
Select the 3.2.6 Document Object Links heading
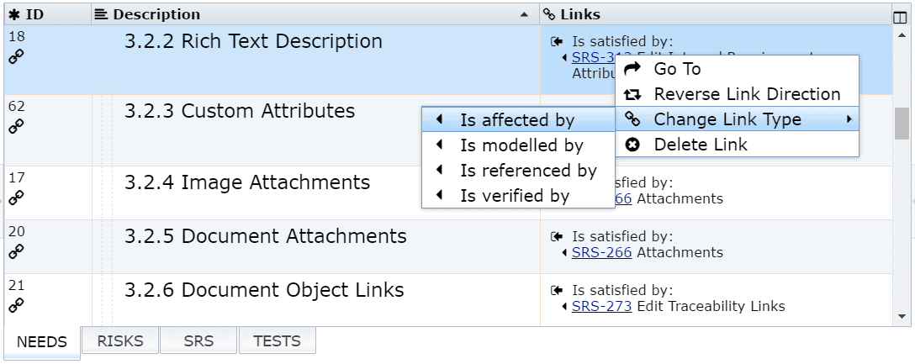coord(264,290)
